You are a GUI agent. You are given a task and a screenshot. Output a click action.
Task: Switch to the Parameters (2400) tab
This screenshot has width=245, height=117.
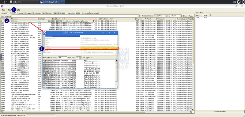point(73,13)
